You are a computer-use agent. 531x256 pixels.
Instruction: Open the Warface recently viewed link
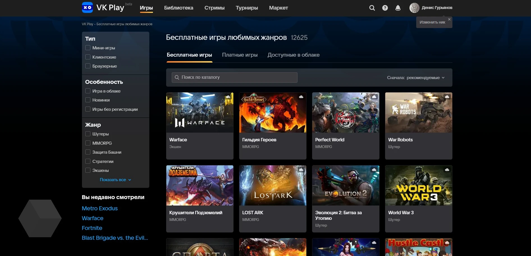pos(92,218)
